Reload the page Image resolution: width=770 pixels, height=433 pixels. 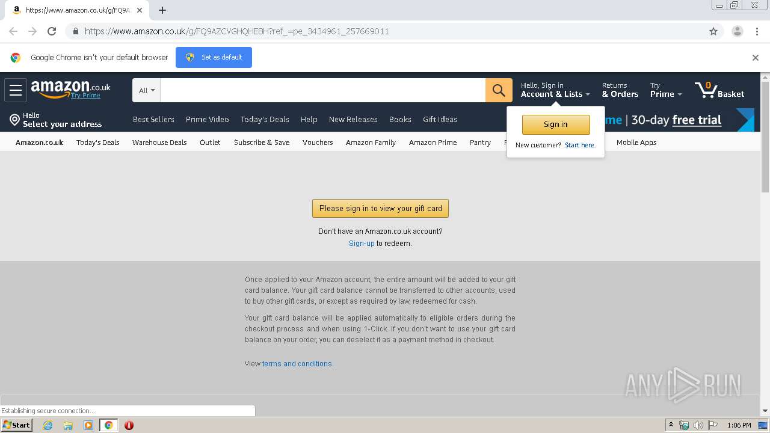(x=52, y=31)
